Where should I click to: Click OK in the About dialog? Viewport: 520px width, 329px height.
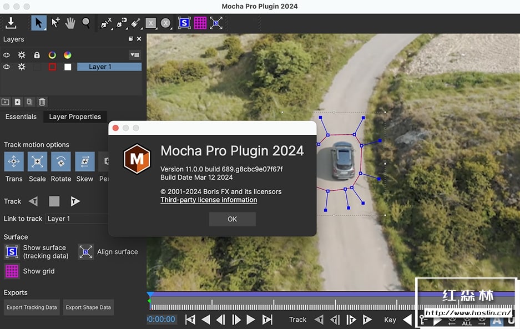(x=232, y=219)
